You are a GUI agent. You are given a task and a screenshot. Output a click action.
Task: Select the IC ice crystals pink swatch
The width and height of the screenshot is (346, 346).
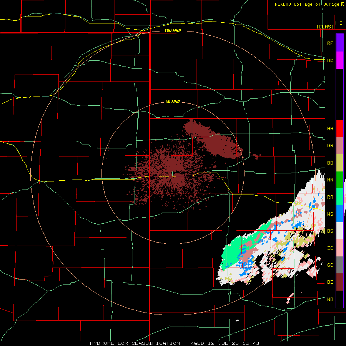pyautogui.click(x=339, y=248)
